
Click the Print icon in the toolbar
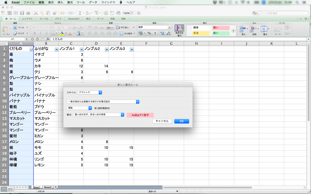[28, 13]
